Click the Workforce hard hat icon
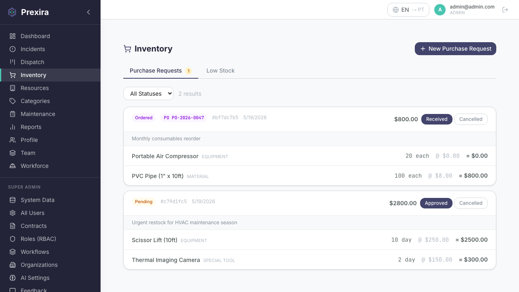 (x=13, y=166)
